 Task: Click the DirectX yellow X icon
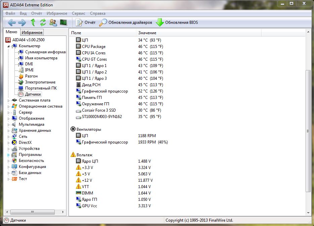14,143
